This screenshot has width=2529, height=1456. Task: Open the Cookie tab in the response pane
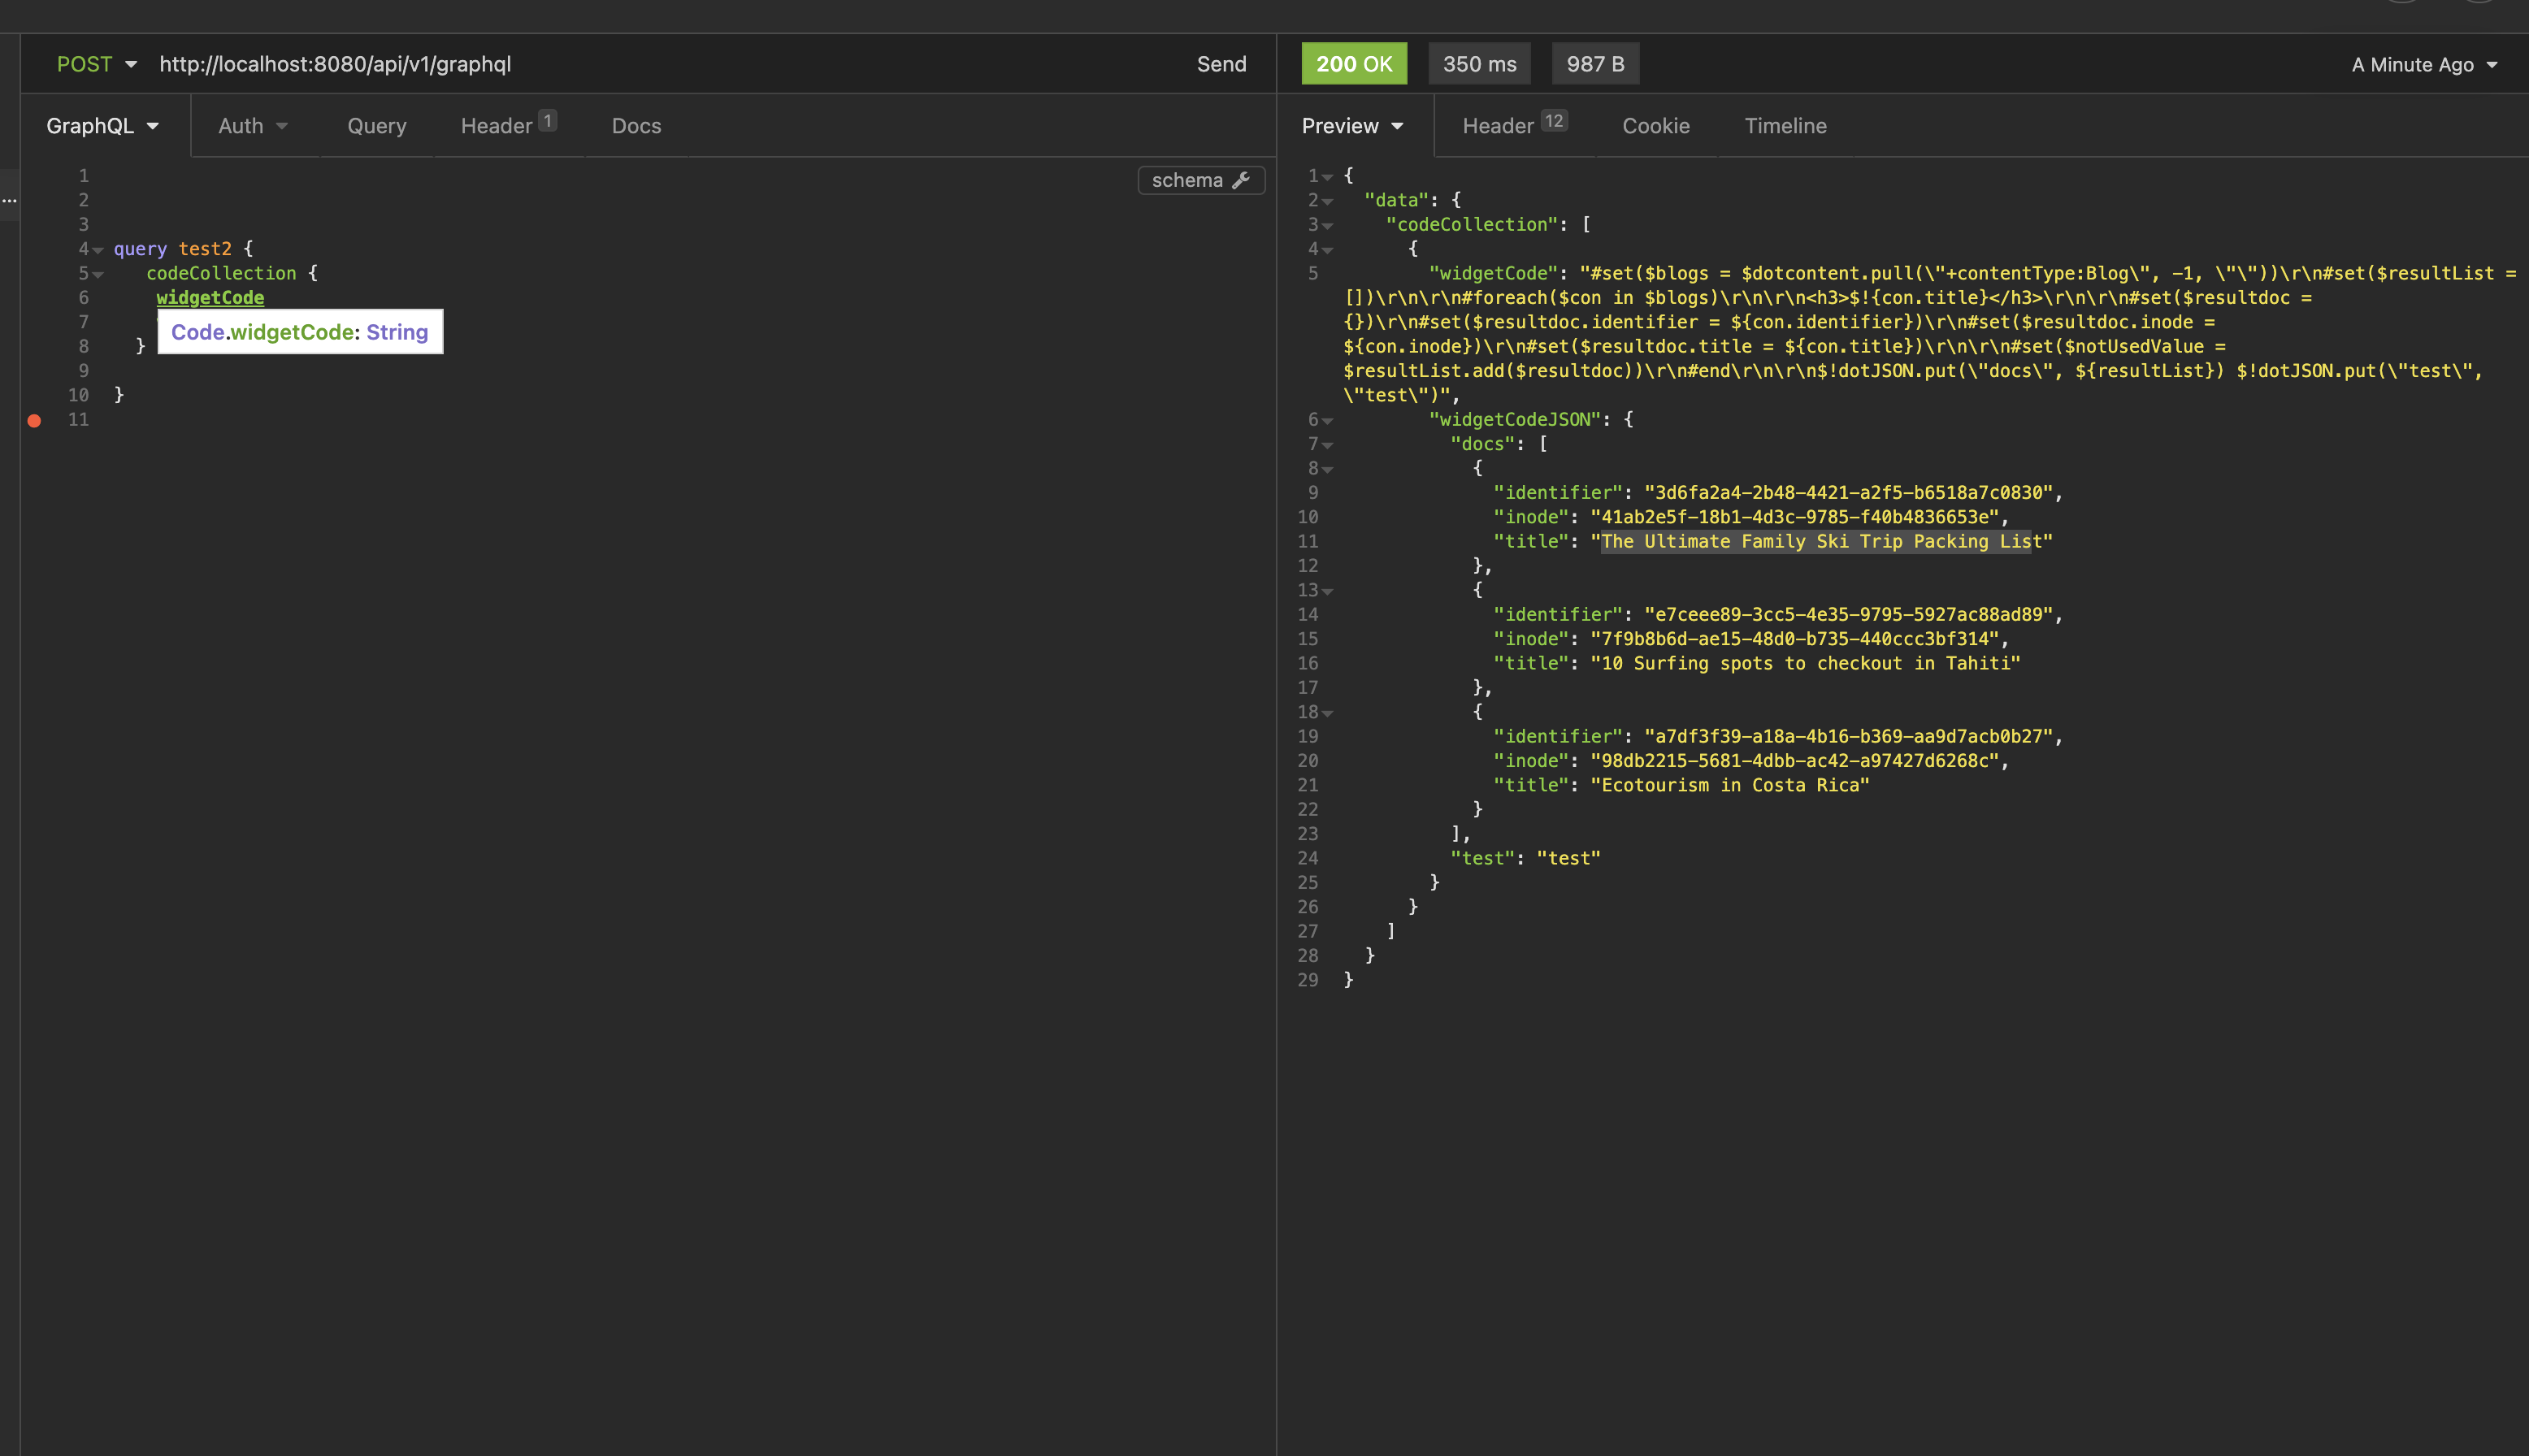click(x=1655, y=125)
